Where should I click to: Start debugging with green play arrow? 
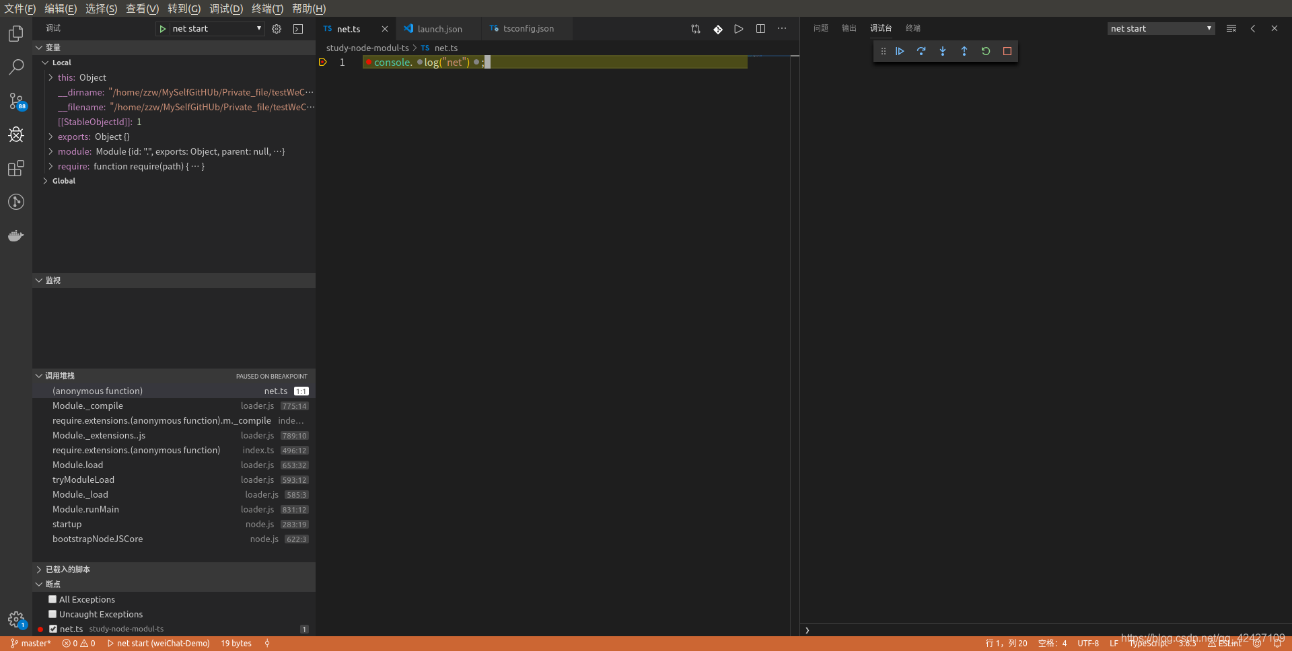[162, 29]
